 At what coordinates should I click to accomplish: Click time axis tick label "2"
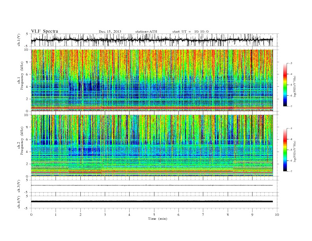tap(80, 215)
